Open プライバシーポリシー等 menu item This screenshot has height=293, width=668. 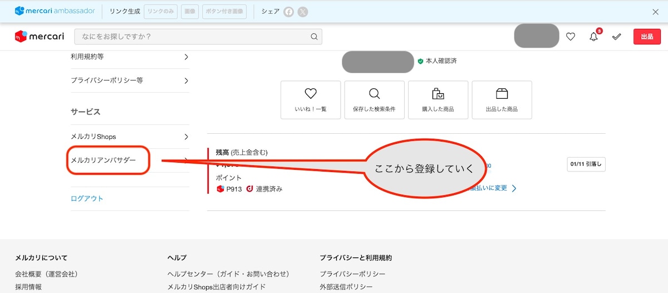[130, 80]
